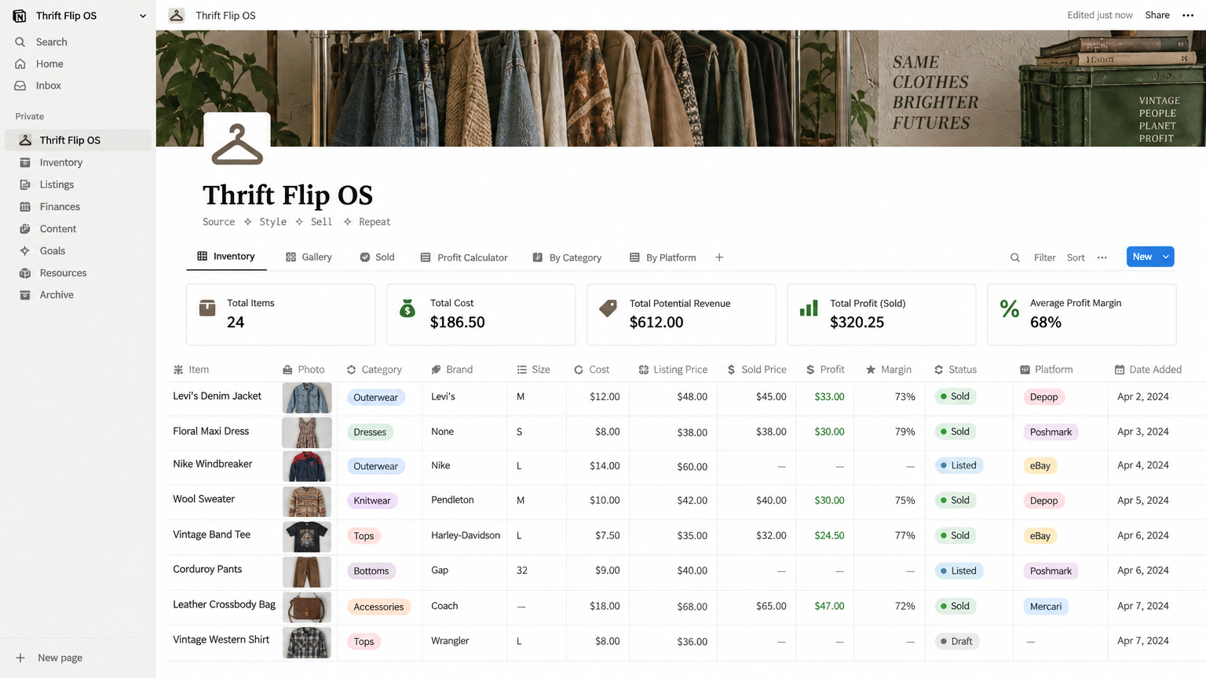The width and height of the screenshot is (1206, 678).
Task: Click the price tag Potential Revenue icon
Action: [x=608, y=308]
